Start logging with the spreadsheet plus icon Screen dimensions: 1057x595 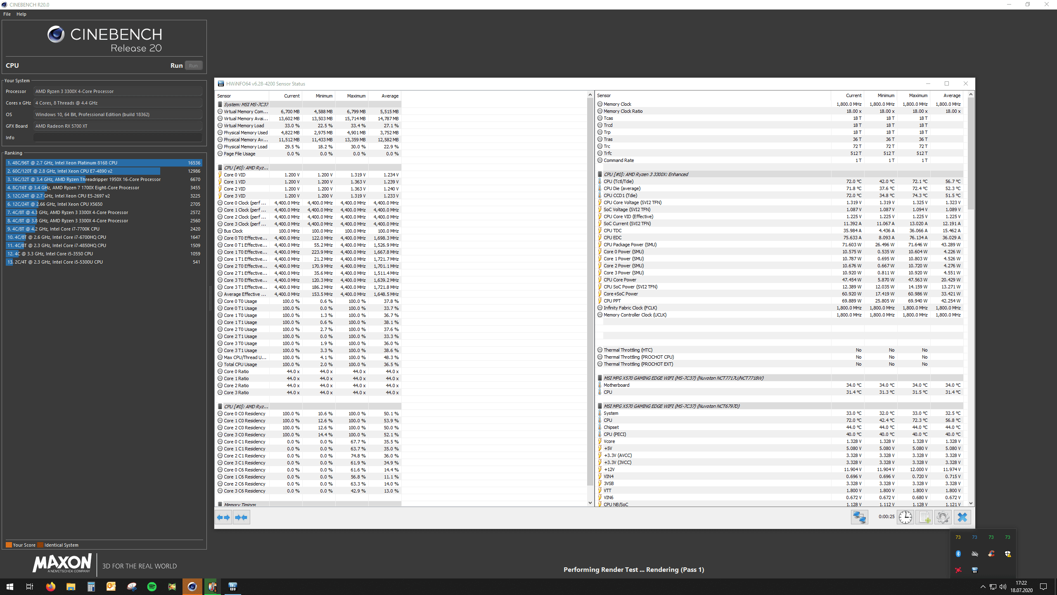(924, 517)
